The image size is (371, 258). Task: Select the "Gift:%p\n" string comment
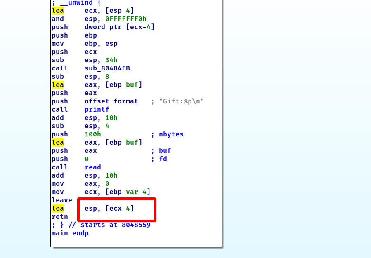(182, 101)
